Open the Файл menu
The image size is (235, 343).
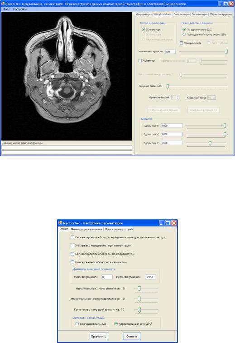[6, 9]
